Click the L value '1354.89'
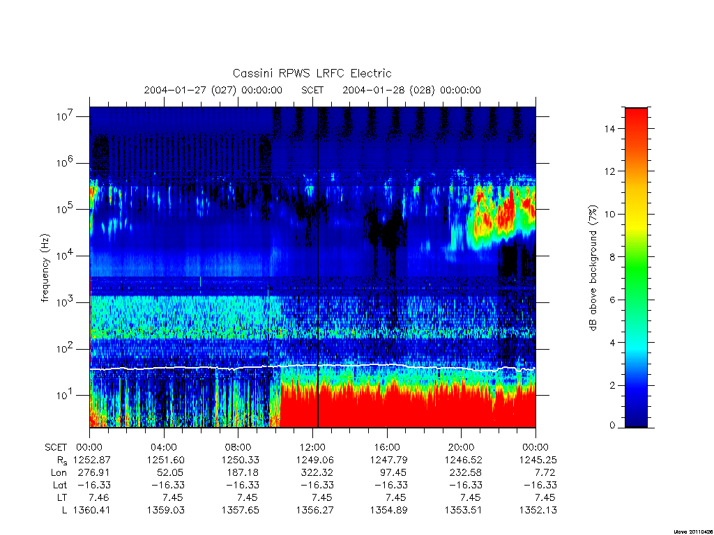The image size is (714, 535). tap(389, 510)
